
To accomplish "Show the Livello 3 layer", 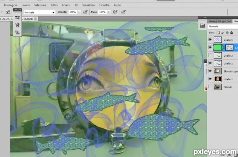I will [210, 56].
